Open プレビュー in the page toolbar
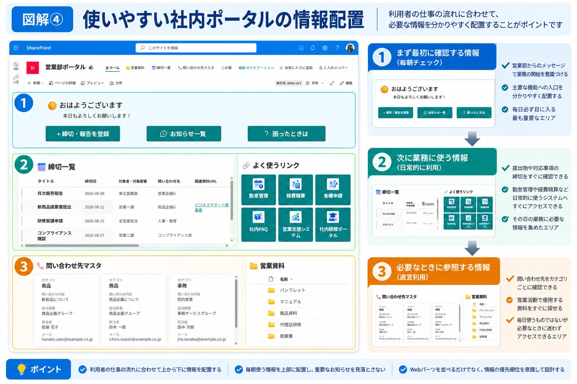 pos(92,83)
